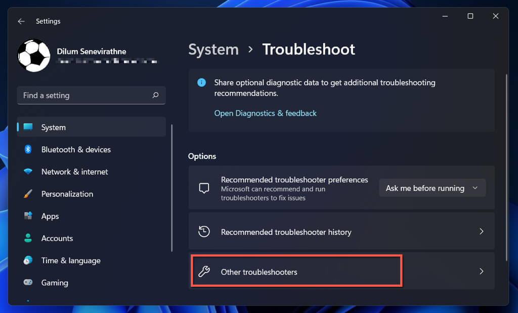This screenshot has height=313, width=518.
Task: Open Other troubleshooters chevron arrow
Action: pyautogui.click(x=481, y=272)
